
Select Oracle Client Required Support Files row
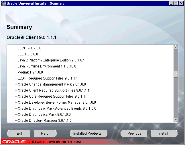click(x=54, y=90)
